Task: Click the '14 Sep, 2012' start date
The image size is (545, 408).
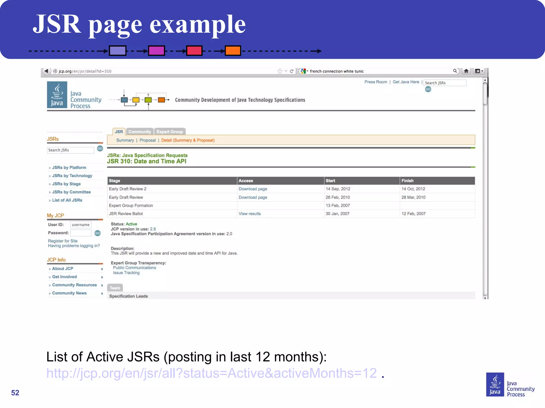Action: (x=338, y=189)
